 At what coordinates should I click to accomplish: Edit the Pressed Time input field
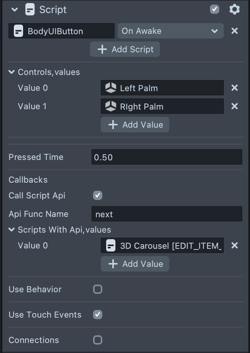click(167, 157)
